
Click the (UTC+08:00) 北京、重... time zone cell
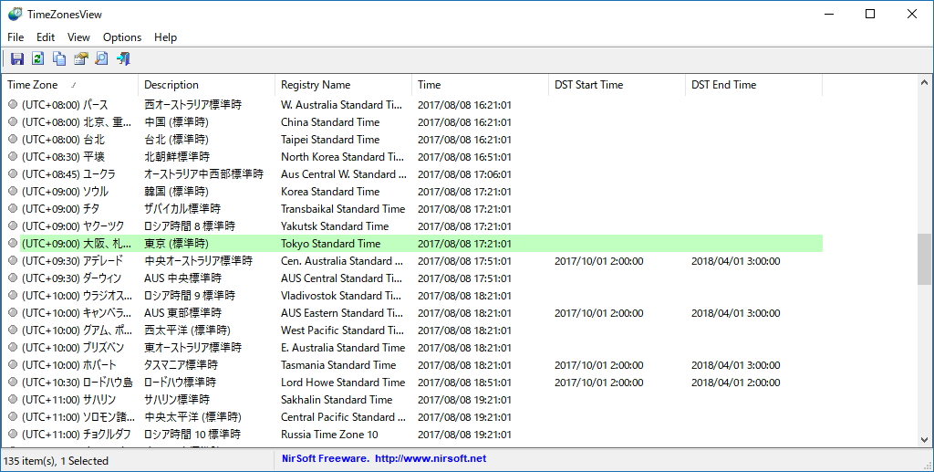(77, 122)
